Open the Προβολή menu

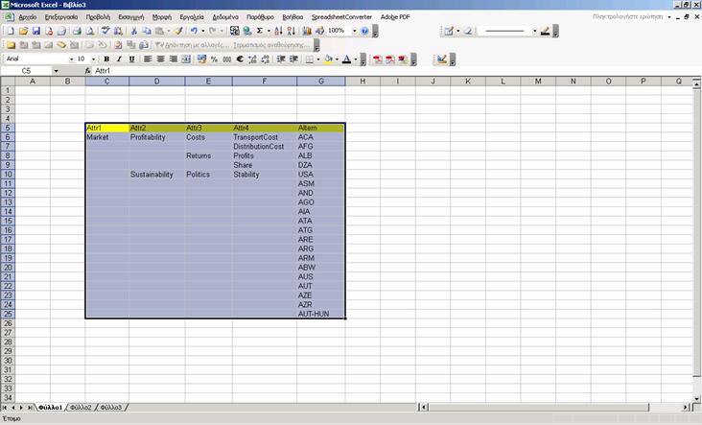[98, 17]
